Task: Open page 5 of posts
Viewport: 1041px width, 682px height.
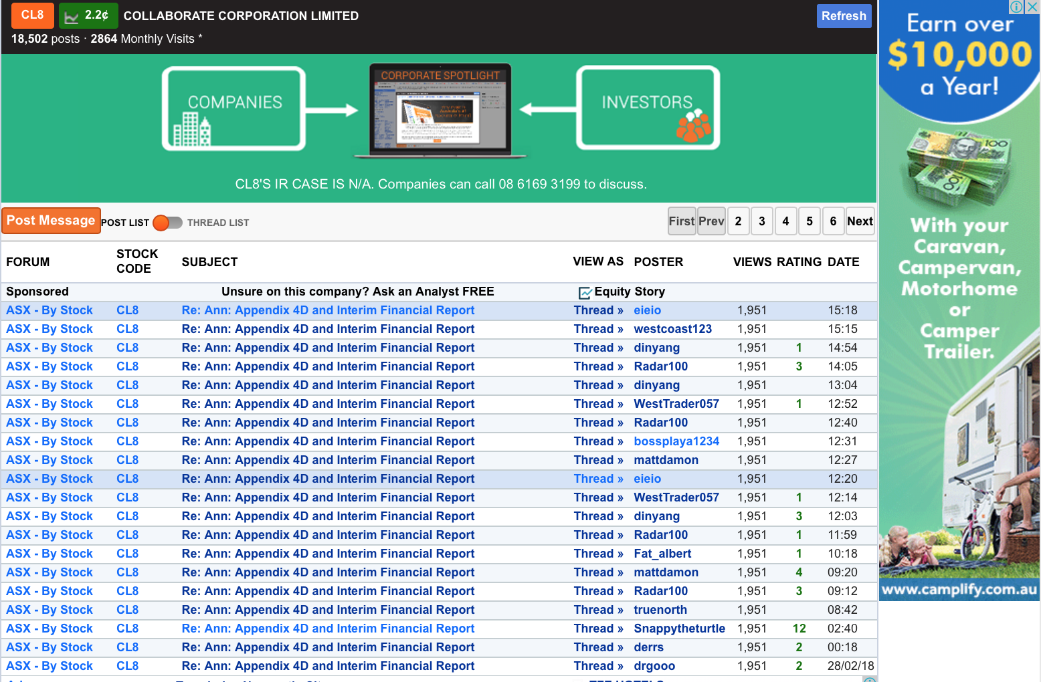Action: pos(810,221)
